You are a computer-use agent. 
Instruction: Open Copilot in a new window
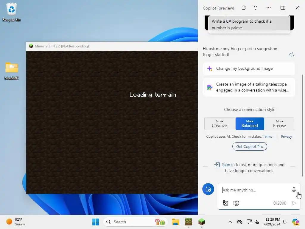pos(244,8)
